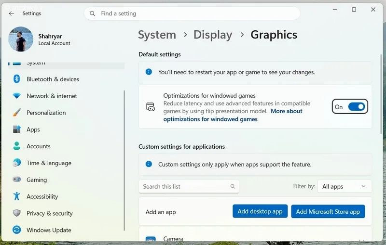The height and width of the screenshot is (245, 386).
Task: Maximize the Settings window
Action: (x=354, y=10)
